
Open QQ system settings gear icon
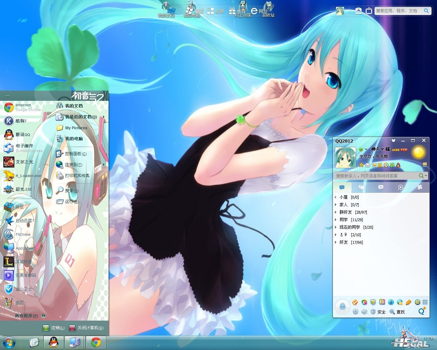(355, 312)
